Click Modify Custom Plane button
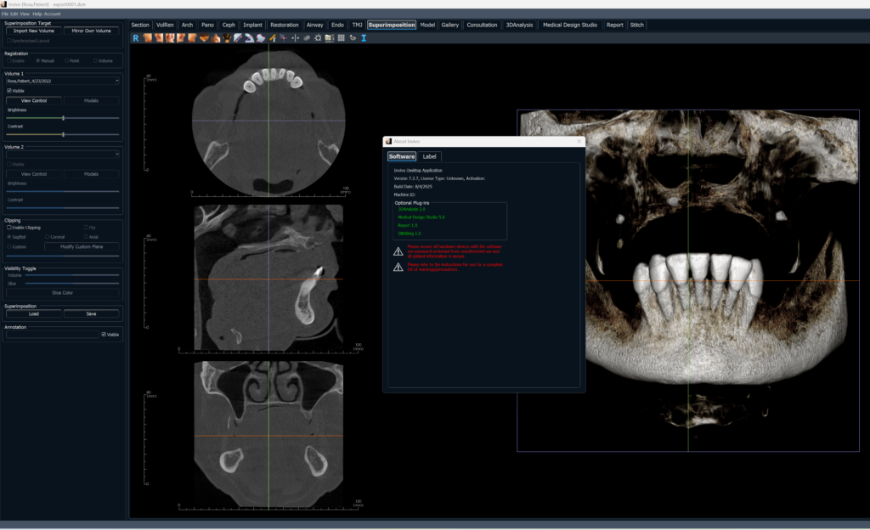870x530 pixels. coord(82,246)
